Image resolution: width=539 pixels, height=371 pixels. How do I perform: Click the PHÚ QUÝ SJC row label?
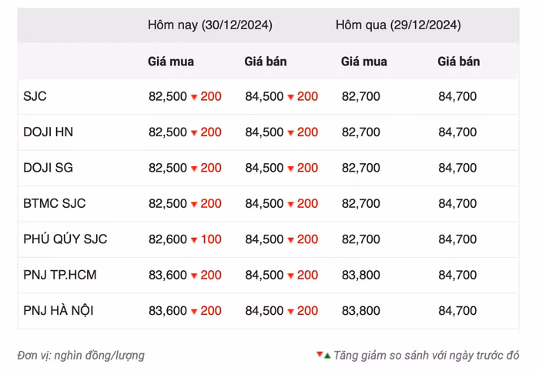click(x=65, y=239)
